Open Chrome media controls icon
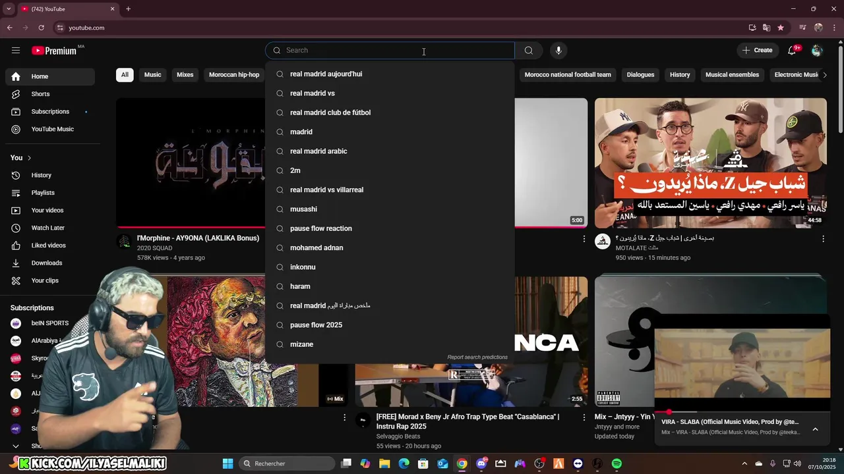This screenshot has width=844, height=474. 802,28
